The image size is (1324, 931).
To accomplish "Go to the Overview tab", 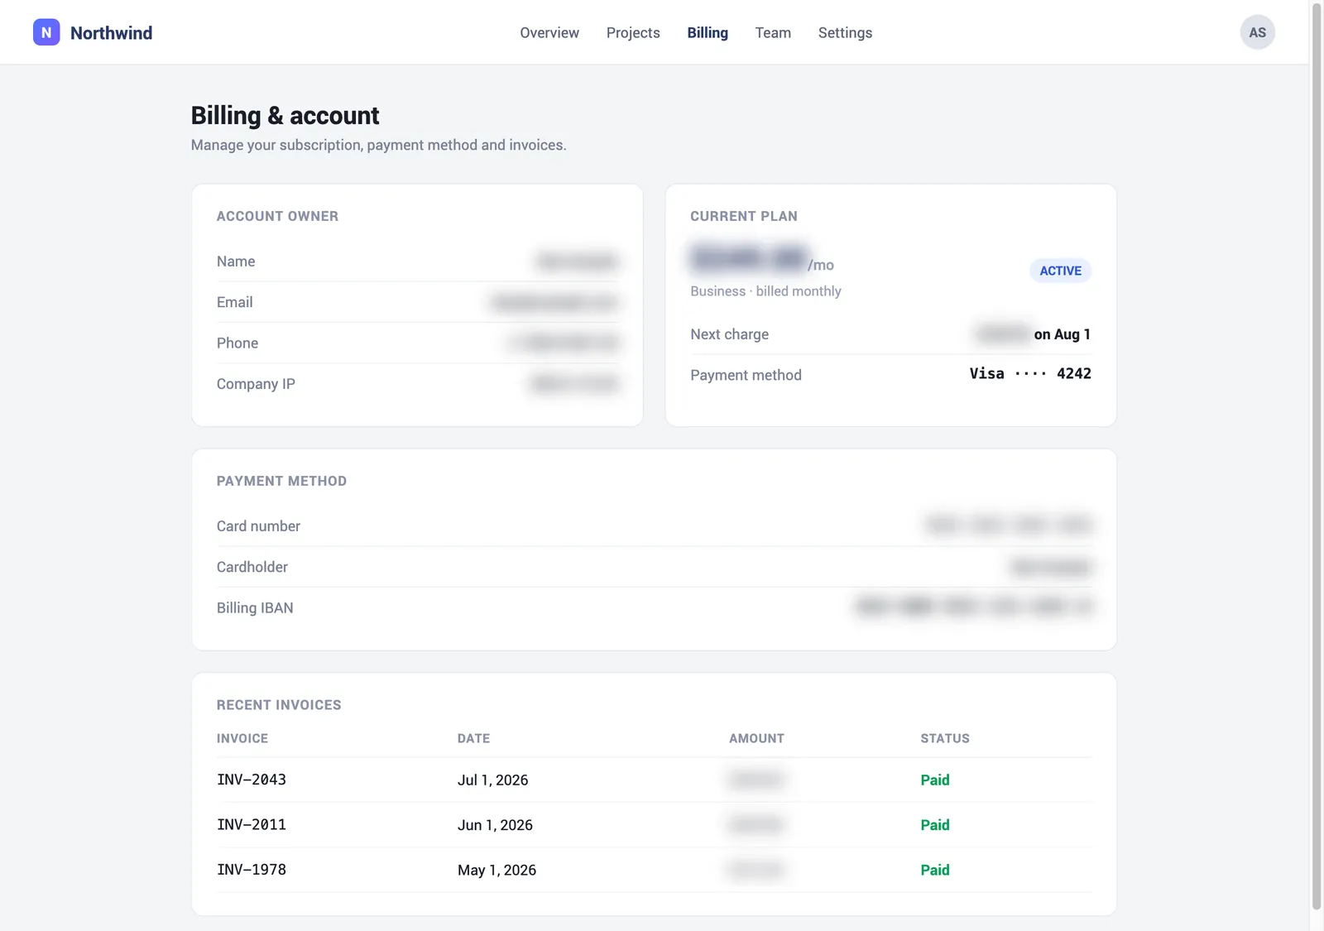I will coord(549,32).
